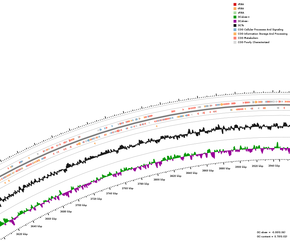
Task: Click the GC% legend label
Action: [x=241, y=25]
